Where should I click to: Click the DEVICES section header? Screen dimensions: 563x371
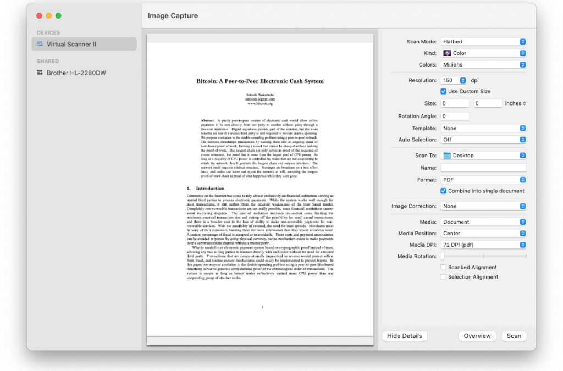pyautogui.click(x=48, y=32)
